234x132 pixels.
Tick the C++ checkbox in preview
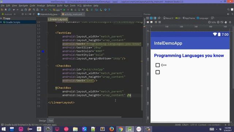click(158, 65)
